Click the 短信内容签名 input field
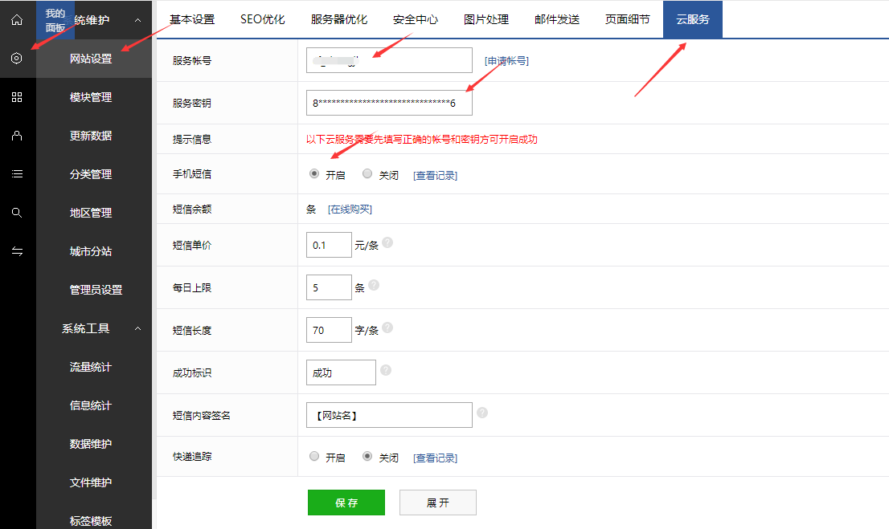This screenshot has height=529, width=889. (389, 415)
